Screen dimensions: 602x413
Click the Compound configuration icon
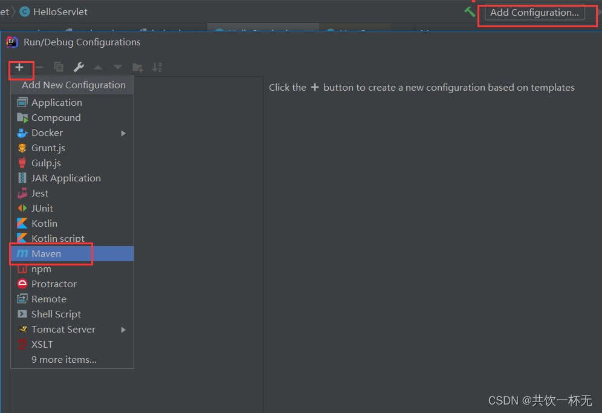coord(22,117)
